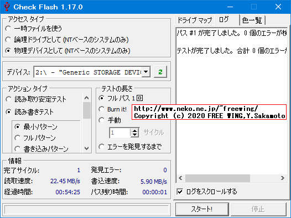
Task: Toggle ログをスクロールする checkbox
Action: coord(180,192)
